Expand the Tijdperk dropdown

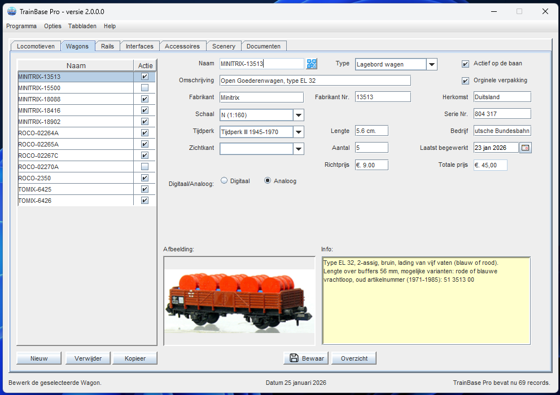point(298,132)
